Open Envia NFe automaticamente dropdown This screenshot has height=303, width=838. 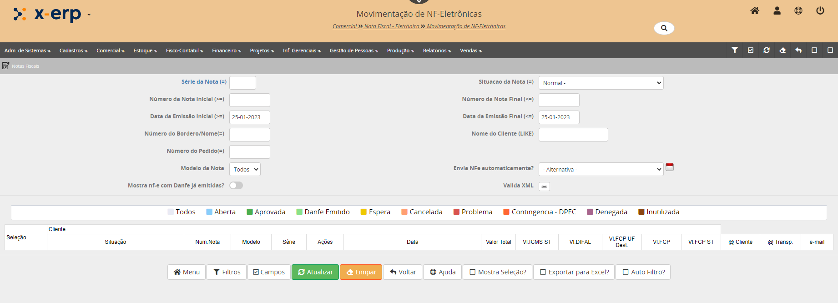[601, 169]
